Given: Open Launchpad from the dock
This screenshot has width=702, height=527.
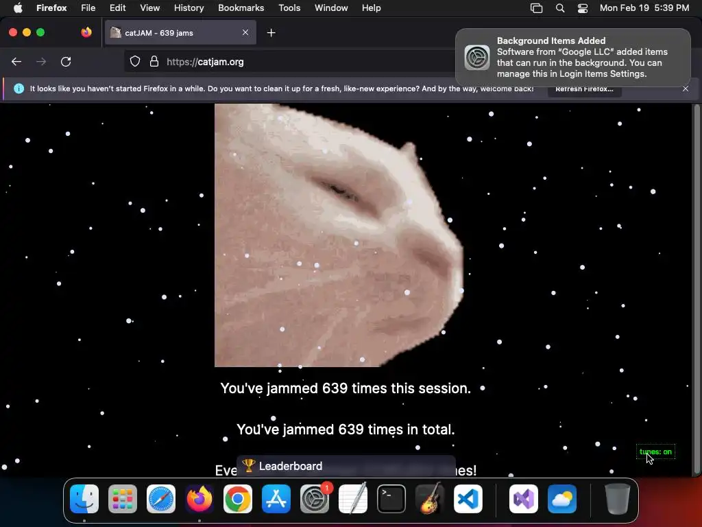Looking at the screenshot, I should 123,499.
